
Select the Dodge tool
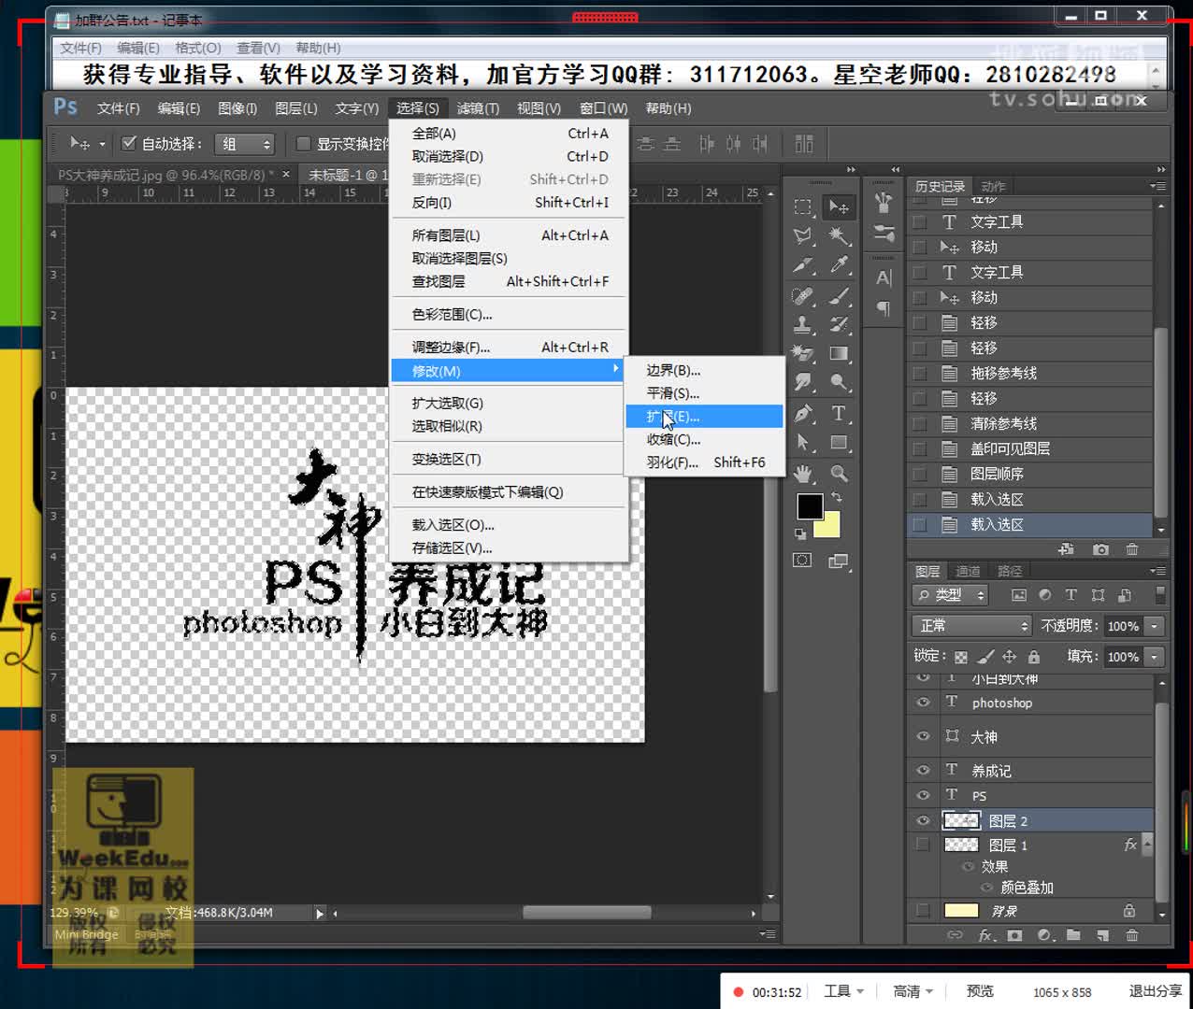pyautogui.click(x=839, y=382)
